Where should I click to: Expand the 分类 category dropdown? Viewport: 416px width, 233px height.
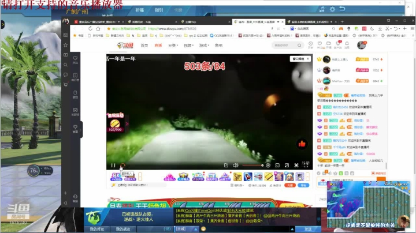point(173,46)
